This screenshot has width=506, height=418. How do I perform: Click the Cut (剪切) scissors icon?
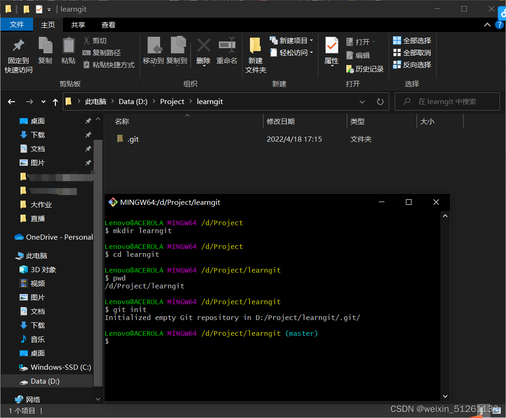(87, 40)
